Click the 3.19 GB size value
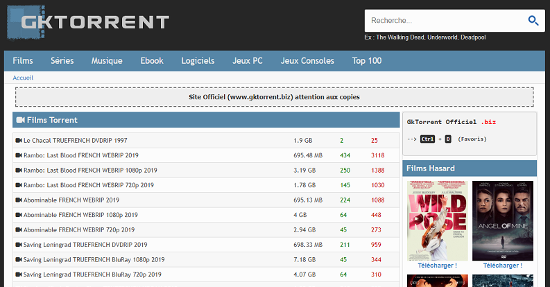This screenshot has height=287, width=550. 304,171
